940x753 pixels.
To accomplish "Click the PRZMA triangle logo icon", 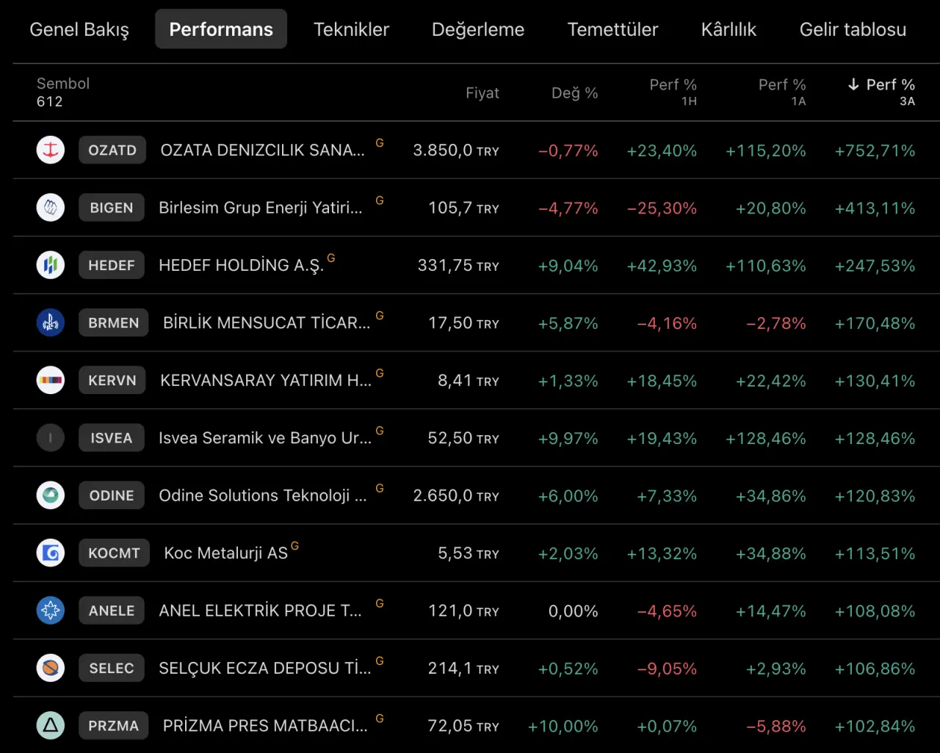I will pyautogui.click(x=51, y=726).
